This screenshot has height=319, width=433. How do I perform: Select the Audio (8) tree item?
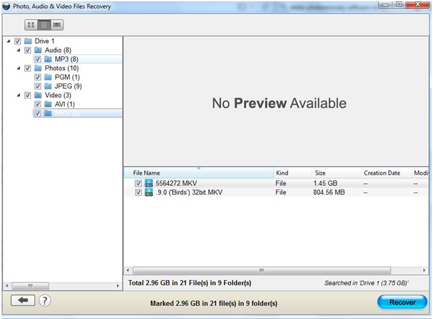click(x=58, y=50)
